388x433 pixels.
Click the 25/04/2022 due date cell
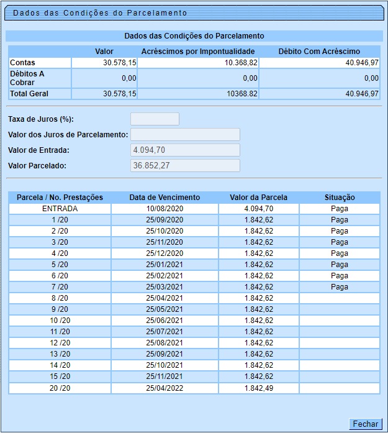[x=165, y=388]
